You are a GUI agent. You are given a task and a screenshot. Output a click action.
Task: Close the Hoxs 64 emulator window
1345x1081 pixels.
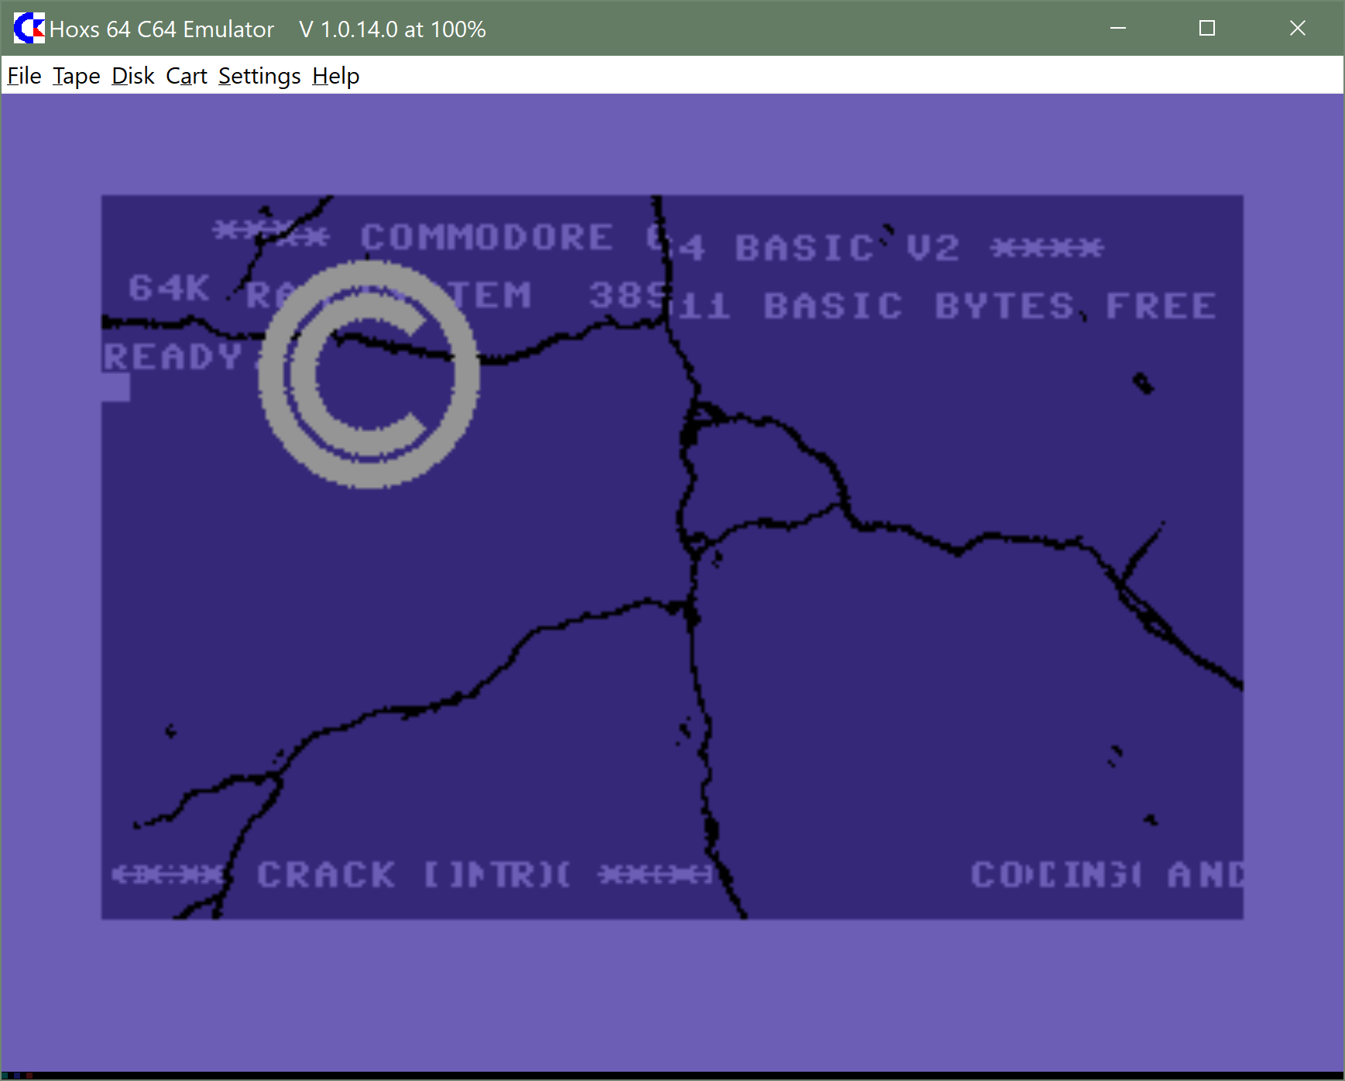tap(1298, 29)
